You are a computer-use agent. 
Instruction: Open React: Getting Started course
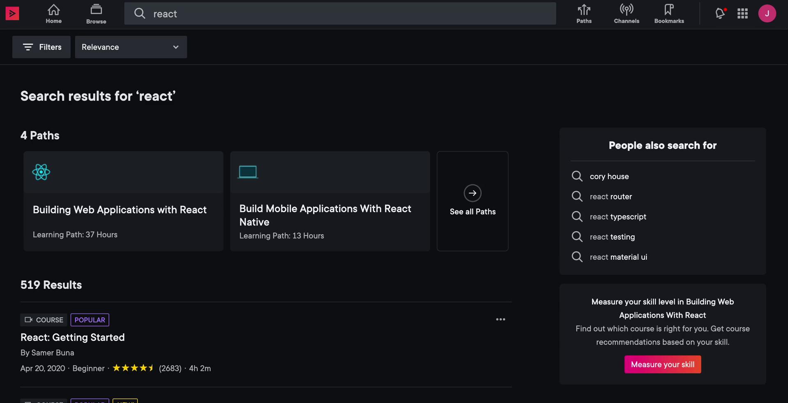point(73,337)
